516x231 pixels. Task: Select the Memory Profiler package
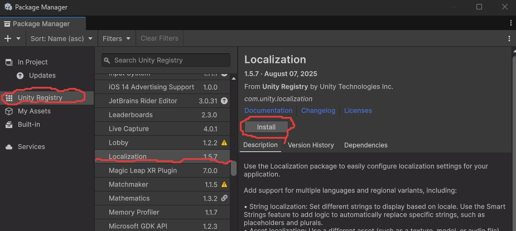(162, 212)
